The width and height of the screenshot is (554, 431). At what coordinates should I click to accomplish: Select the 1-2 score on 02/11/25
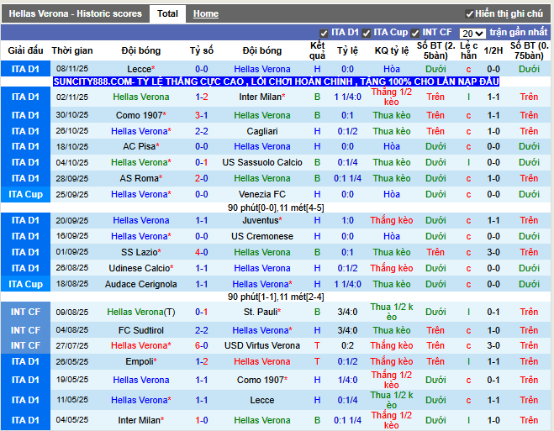pyautogui.click(x=202, y=97)
